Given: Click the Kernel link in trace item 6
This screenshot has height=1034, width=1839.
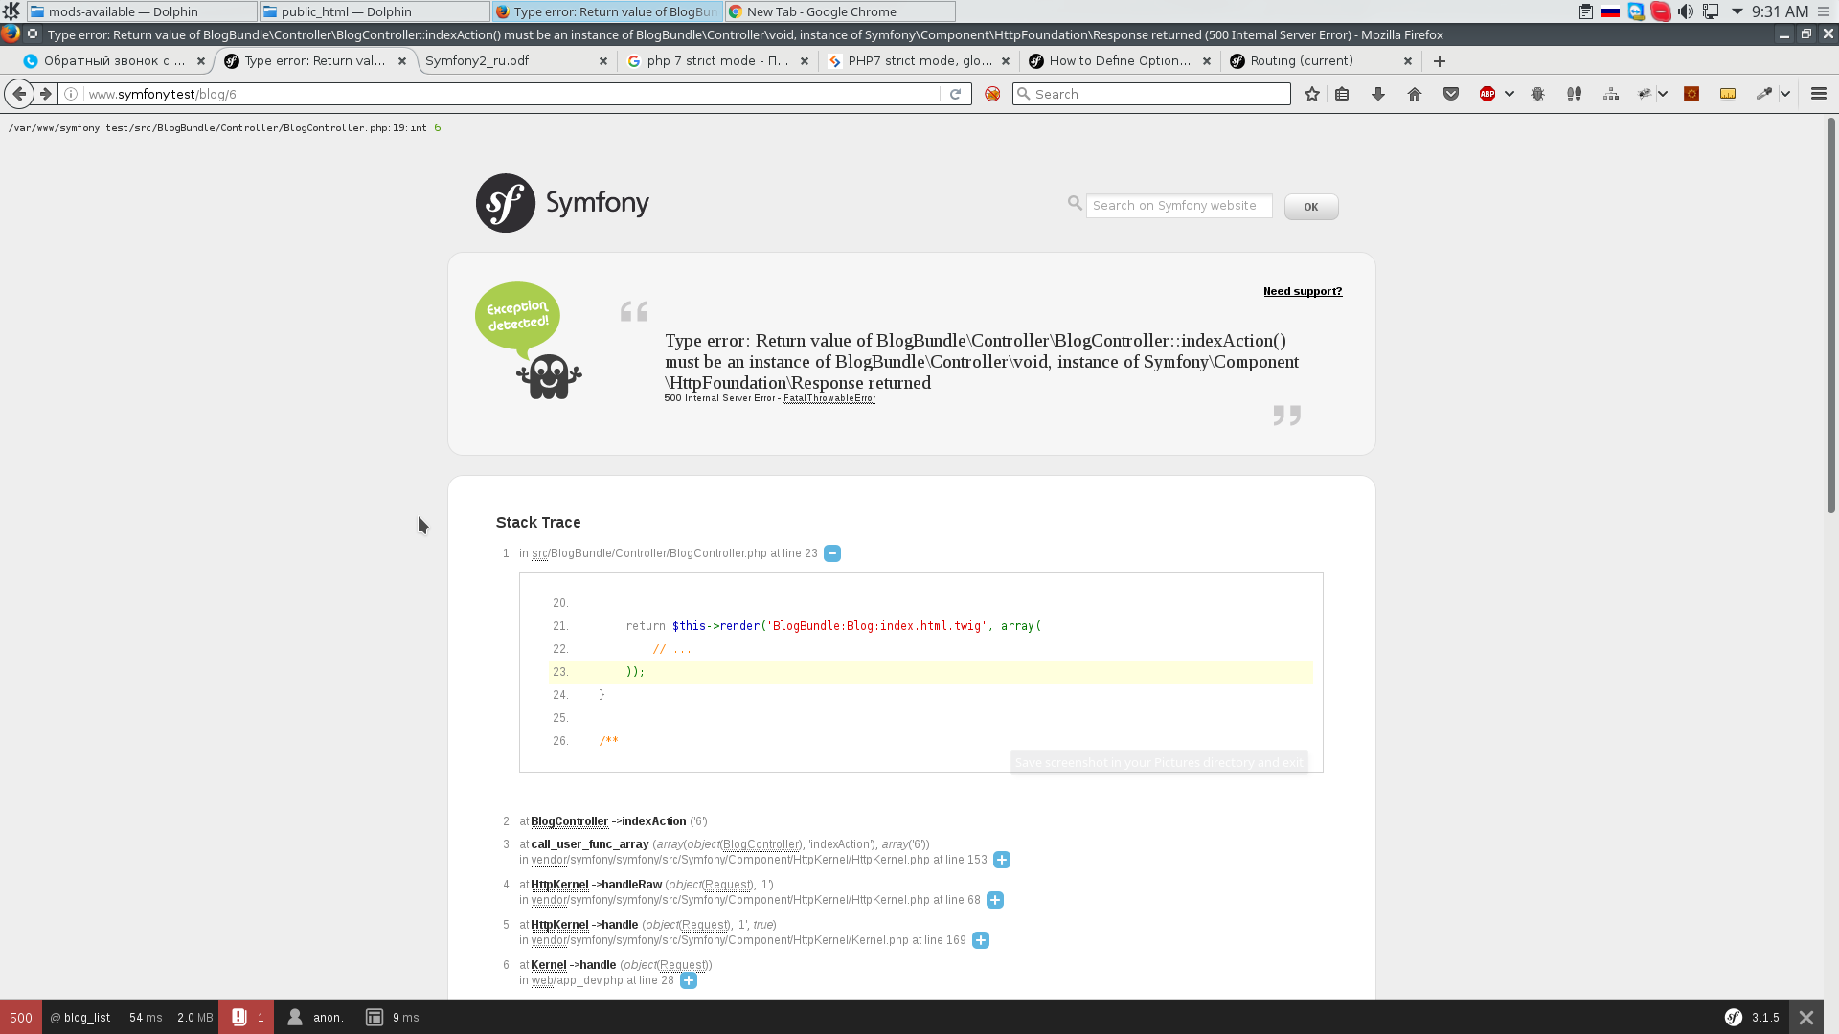Looking at the screenshot, I should click(x=549, y=965).
